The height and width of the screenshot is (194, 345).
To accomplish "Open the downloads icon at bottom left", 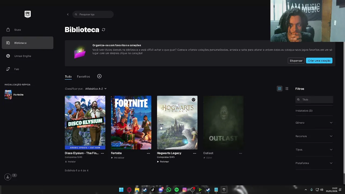I will point(8,177).
